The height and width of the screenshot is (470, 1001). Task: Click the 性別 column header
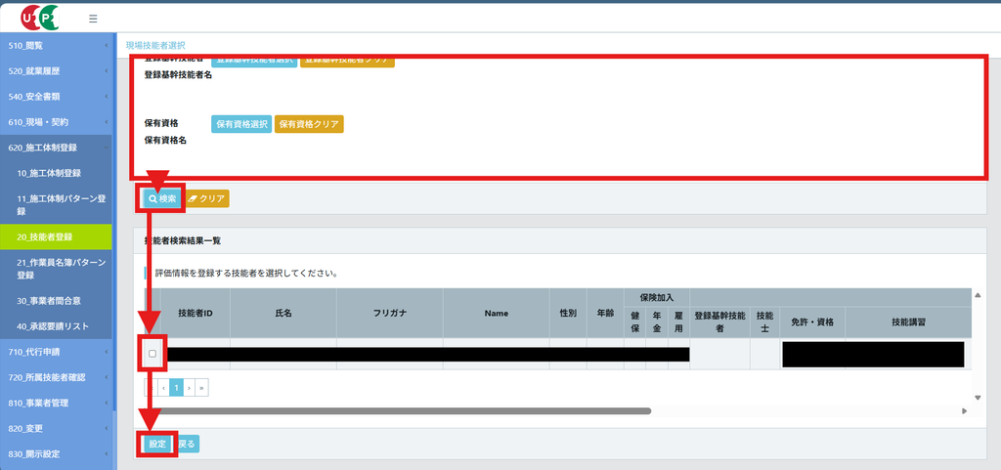tap(568, 313)
